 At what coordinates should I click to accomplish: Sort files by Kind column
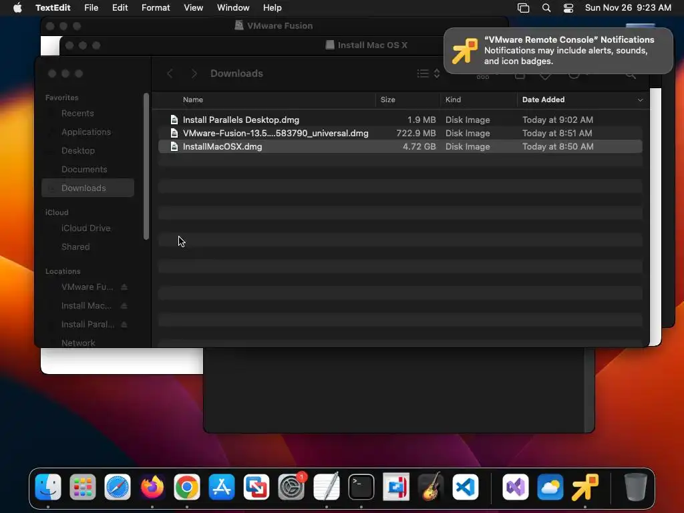pos(453,100)
